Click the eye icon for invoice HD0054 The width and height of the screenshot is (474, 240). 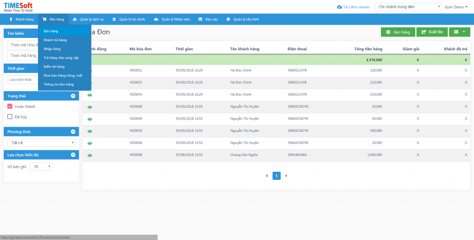pos(90,95)
